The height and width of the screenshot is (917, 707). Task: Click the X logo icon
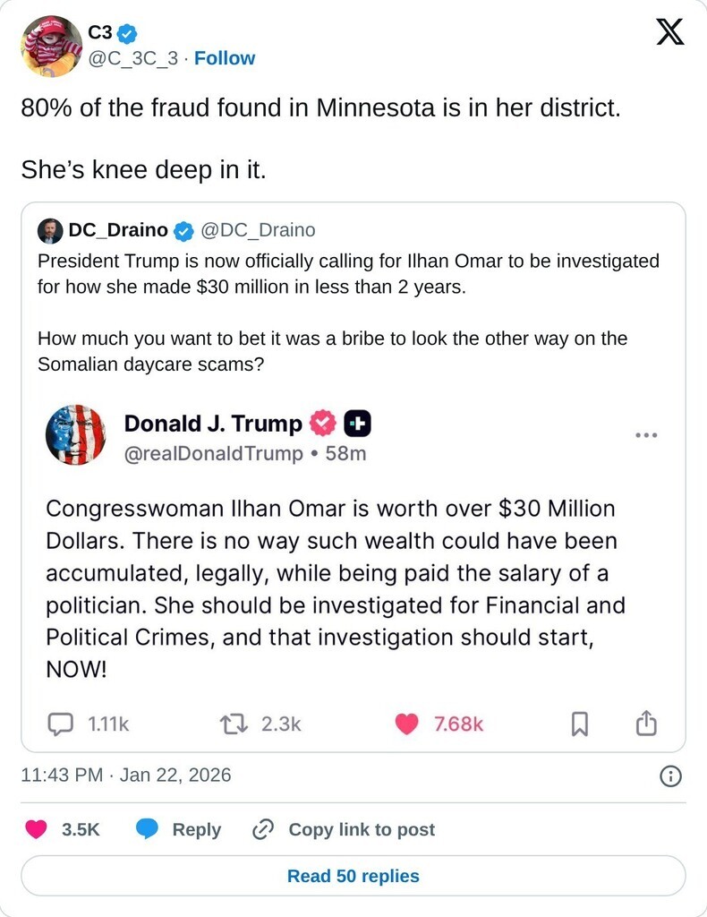[669, 31]
